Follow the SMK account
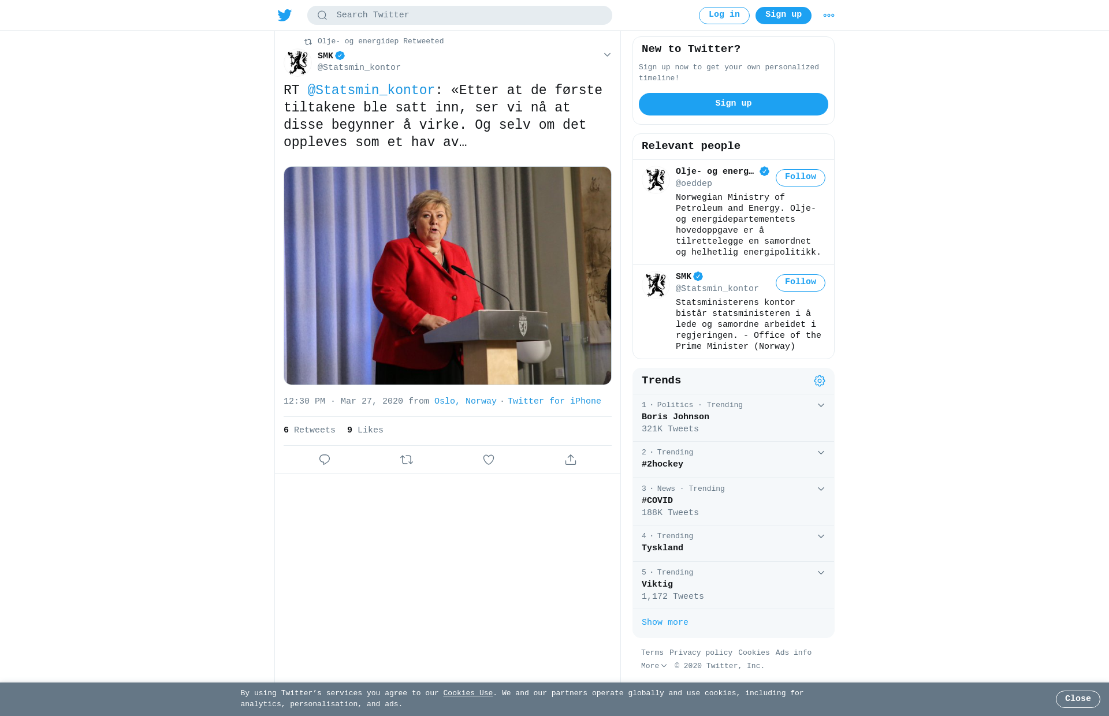This screenshot has height=716, width=1109. point(801,282)
